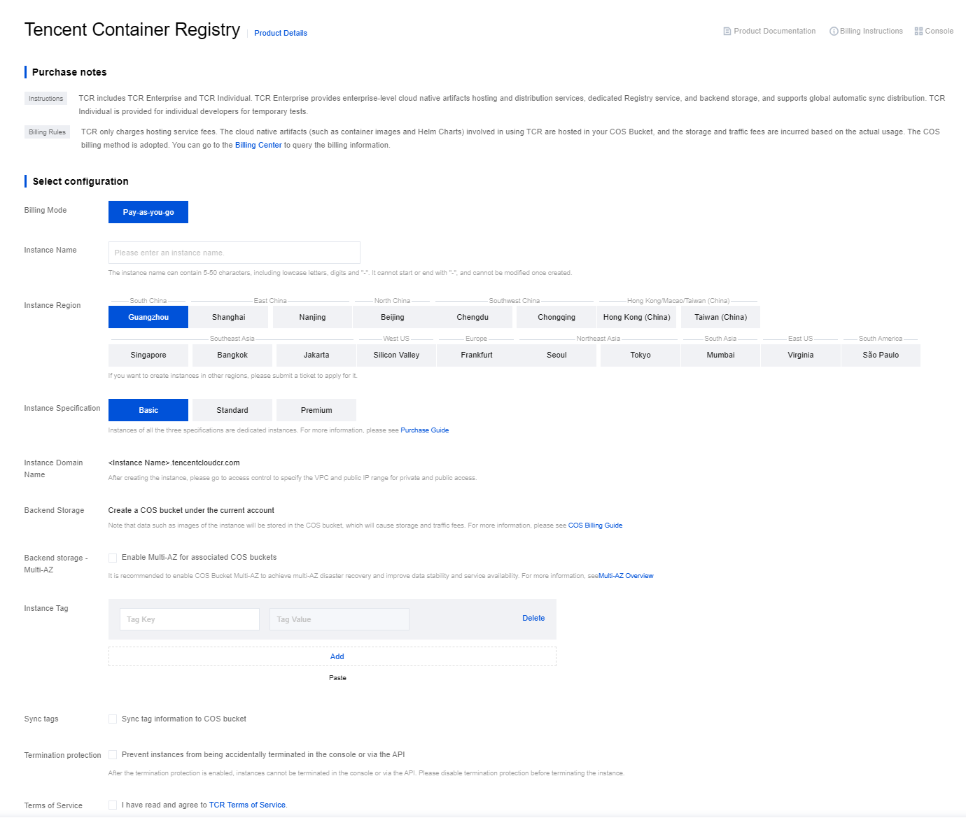Enable termination protection checkbox

[113, 755]
